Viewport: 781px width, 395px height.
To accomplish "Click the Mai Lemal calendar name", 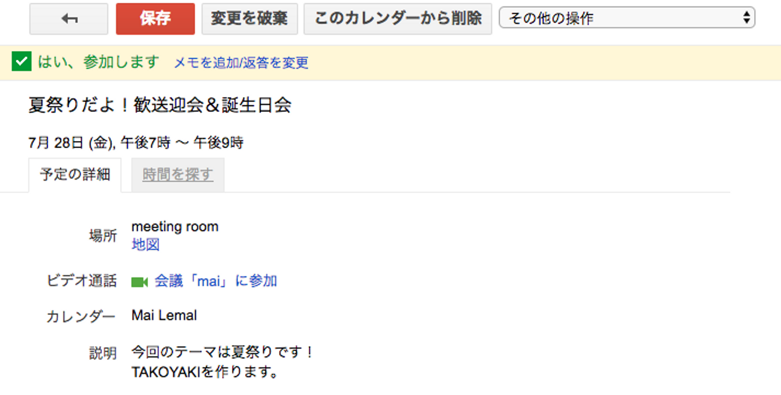I will (x=164, y=315).
